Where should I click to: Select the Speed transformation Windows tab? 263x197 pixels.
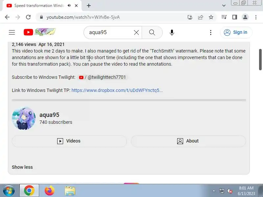[39, 6]
